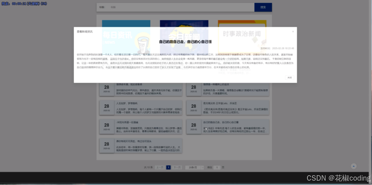
Task: Focus the 标题 search input field
Action: tap(182, 7)
